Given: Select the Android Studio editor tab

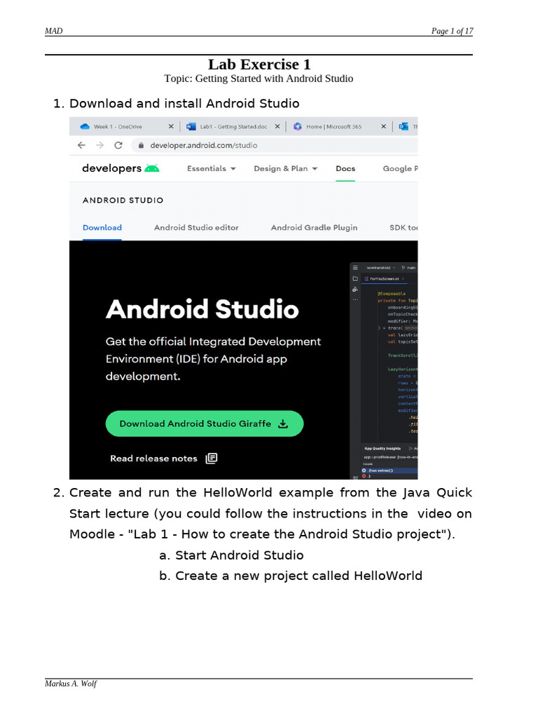Looking at the screenshot, I should (x=196, y=228).
